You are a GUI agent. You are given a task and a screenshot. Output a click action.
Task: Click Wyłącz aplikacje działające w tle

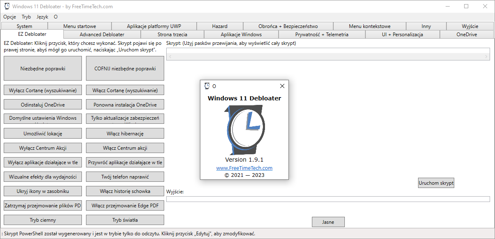(43, 162)
